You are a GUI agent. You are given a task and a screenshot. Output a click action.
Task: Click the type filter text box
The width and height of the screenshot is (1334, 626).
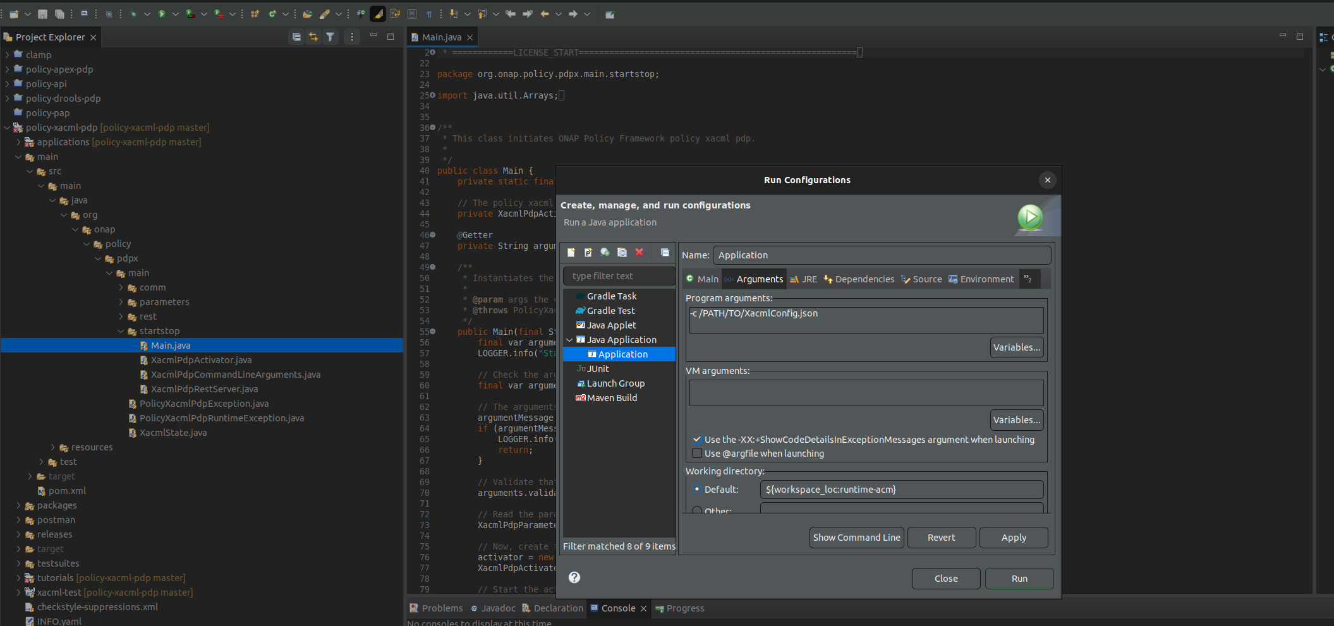tap(619, 276)
